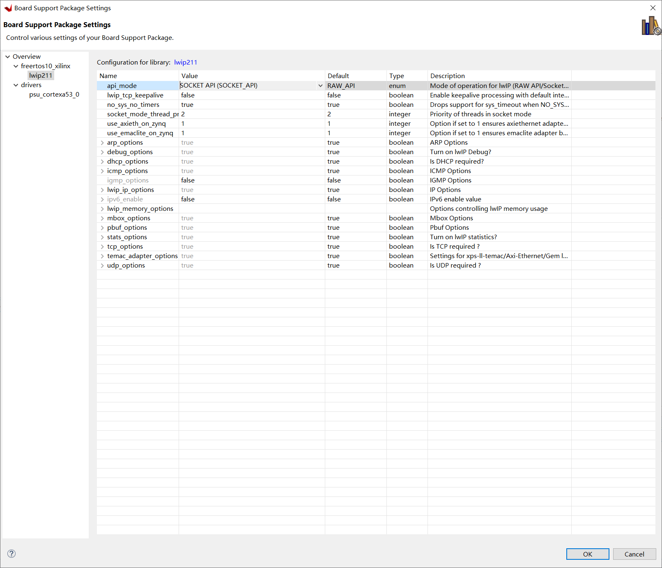Screen dimensions: 662x568
Task: Click the 'Is UDP required ?' description
Action: pos(455,266)
